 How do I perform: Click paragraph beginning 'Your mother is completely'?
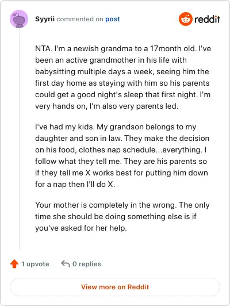point(122,216)
